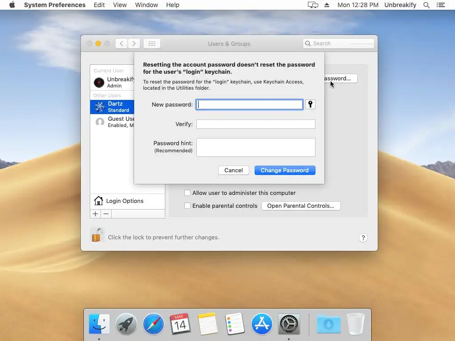Viewport: 455px width, 341px height.
Task: Click into the Password hint field
Action: tap(255, 147)
